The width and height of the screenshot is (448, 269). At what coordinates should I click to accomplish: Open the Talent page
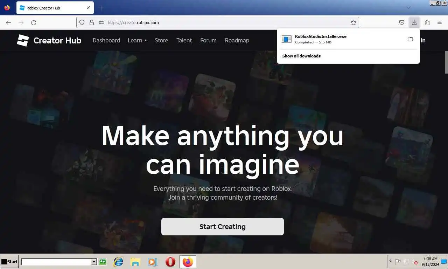pos(184,40)
